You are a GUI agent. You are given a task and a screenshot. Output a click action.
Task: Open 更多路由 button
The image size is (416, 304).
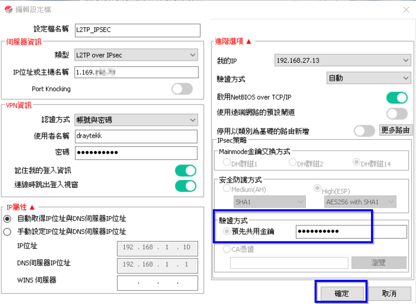pyautogui.click(x=396, y=130)
